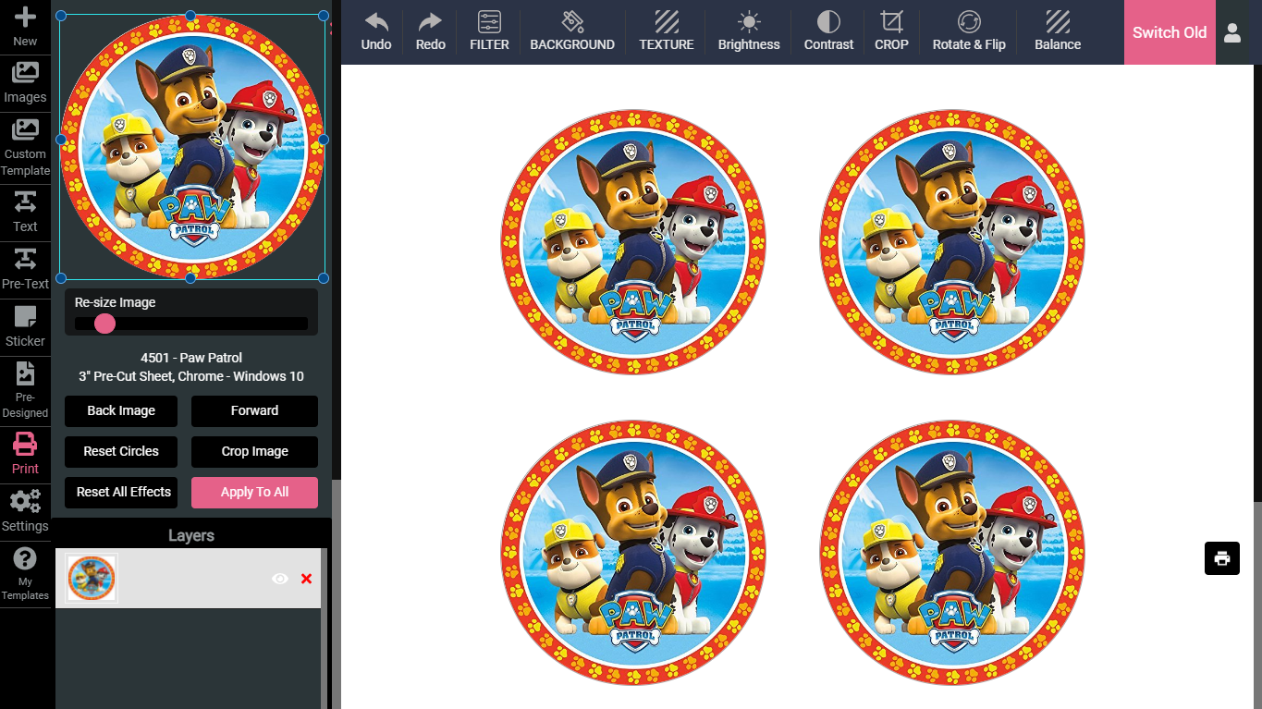The height and width of the screenshot is (709, 1262).
Task: Click the Apply To All button
Action: [254, 492]
